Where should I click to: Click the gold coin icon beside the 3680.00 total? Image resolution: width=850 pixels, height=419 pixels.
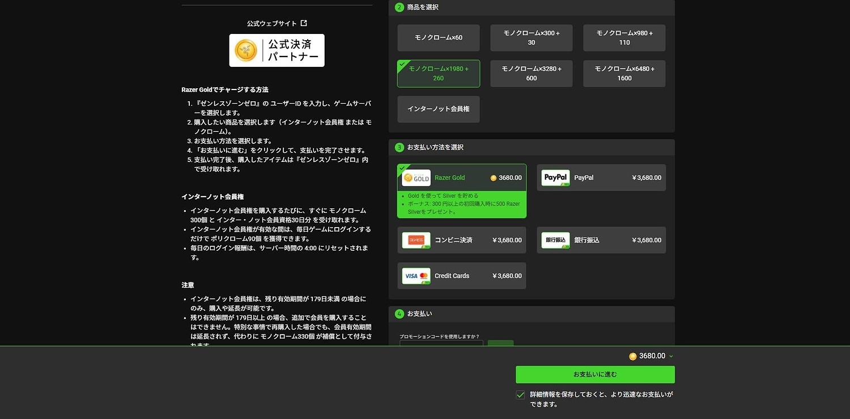[632, 356]
